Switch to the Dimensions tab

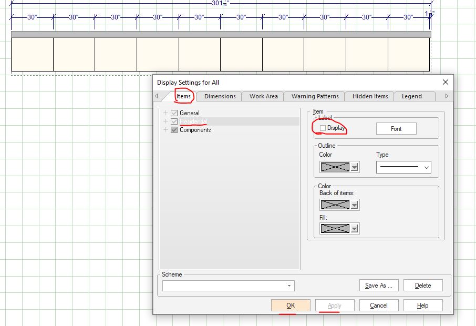220,96
